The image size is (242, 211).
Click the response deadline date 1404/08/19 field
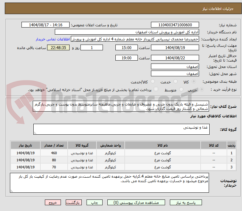tap(175, 47)
